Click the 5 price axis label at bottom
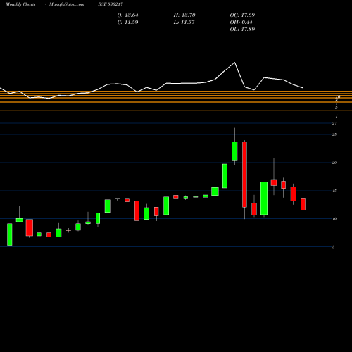 (334, 247)
